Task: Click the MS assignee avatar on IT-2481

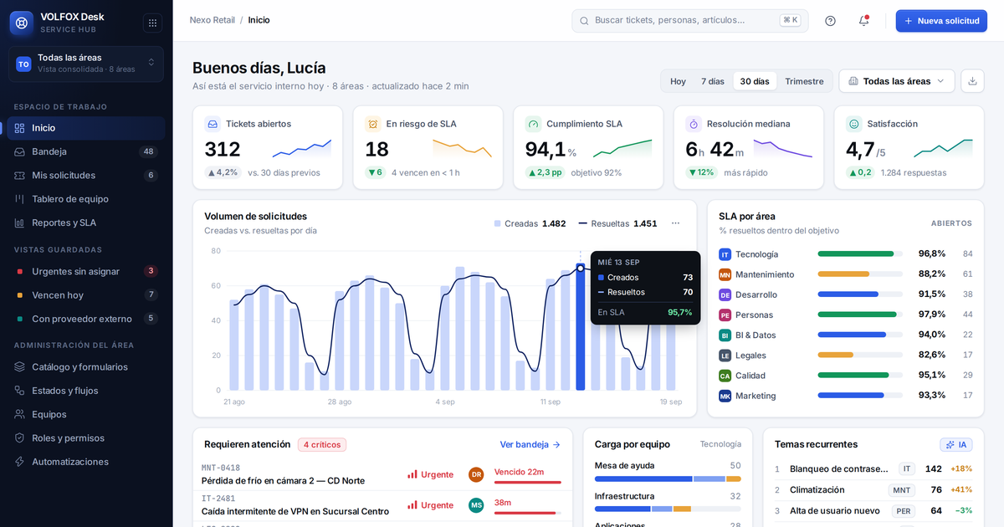Action: (x=476, y=505)
